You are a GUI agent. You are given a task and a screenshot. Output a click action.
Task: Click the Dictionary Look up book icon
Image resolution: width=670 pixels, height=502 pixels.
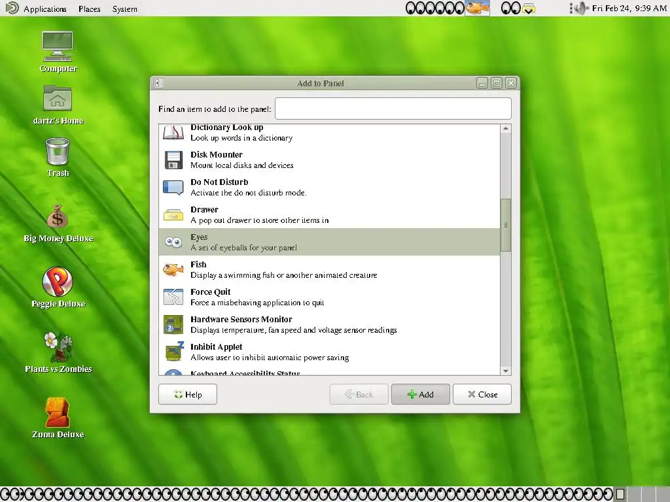(173, 132)
